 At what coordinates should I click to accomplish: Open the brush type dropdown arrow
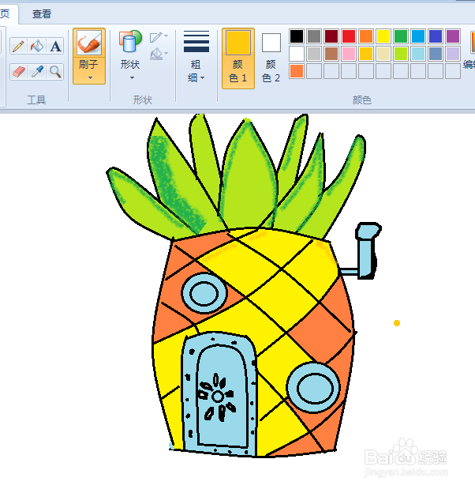point(90,77)
